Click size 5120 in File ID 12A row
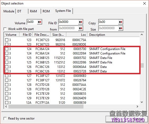Image resolution: width=149 pixels, height=124 pixels. click(62, 102)
